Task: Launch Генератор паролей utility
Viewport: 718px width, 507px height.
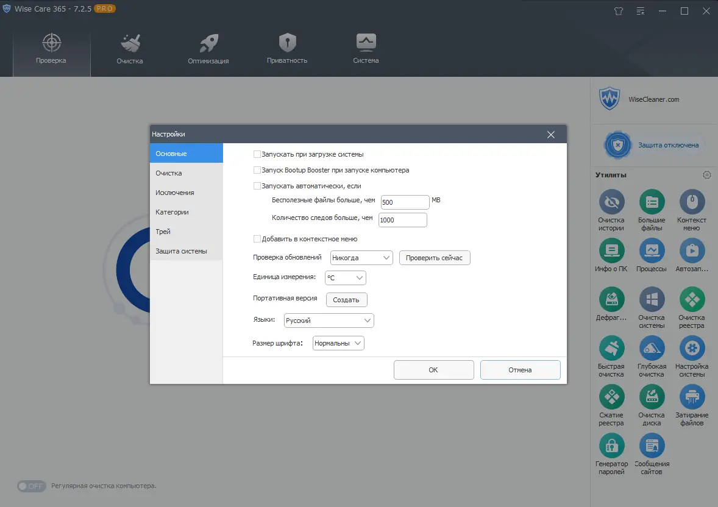Action: (x=611, y=445)
